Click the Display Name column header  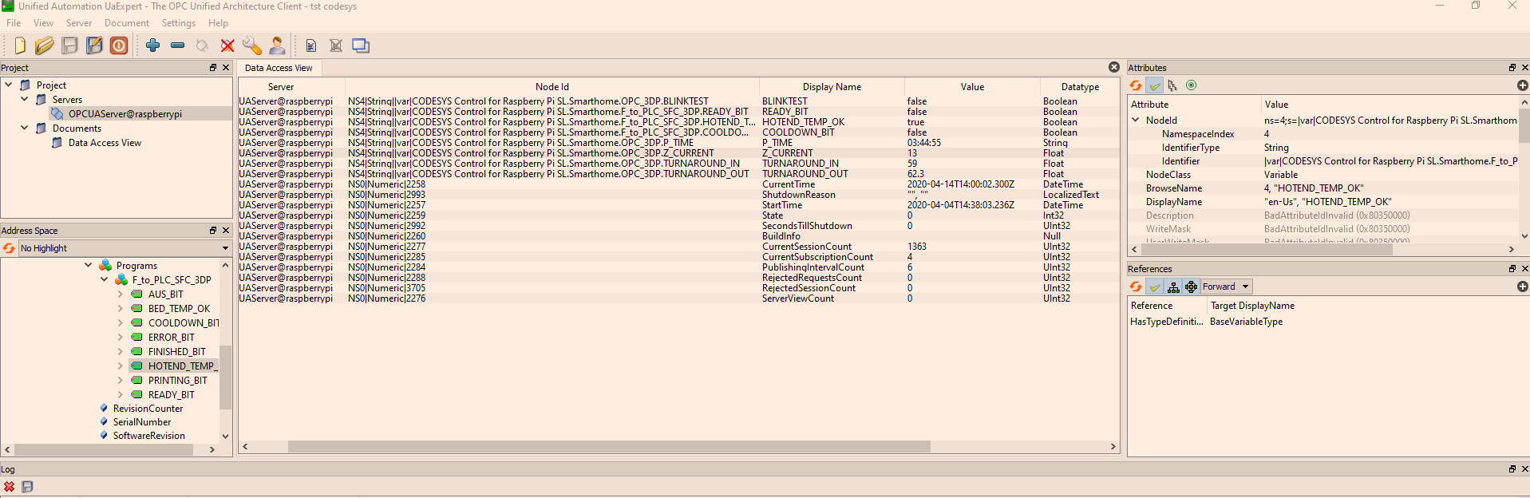pyautogui.click(x=832, y=87)
